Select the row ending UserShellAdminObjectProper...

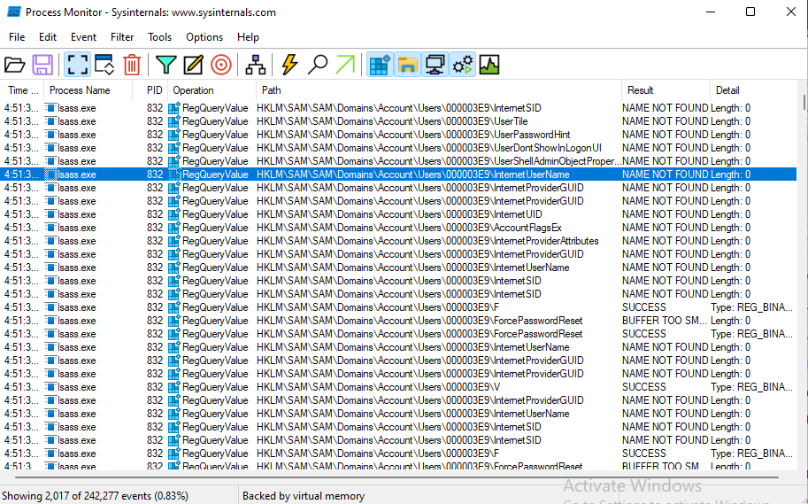tap(398, 161)
